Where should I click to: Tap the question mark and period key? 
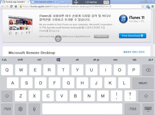(130, 96)
